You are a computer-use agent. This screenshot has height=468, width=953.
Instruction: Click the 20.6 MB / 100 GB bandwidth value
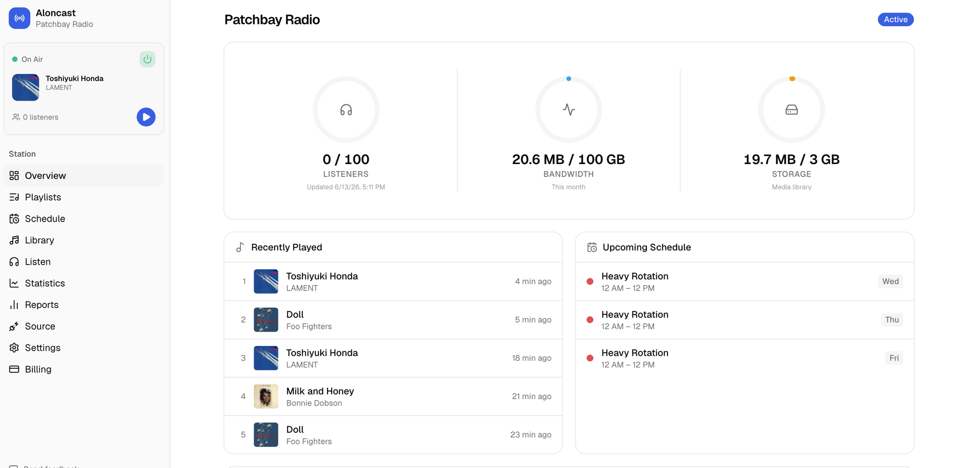point(568,160)
